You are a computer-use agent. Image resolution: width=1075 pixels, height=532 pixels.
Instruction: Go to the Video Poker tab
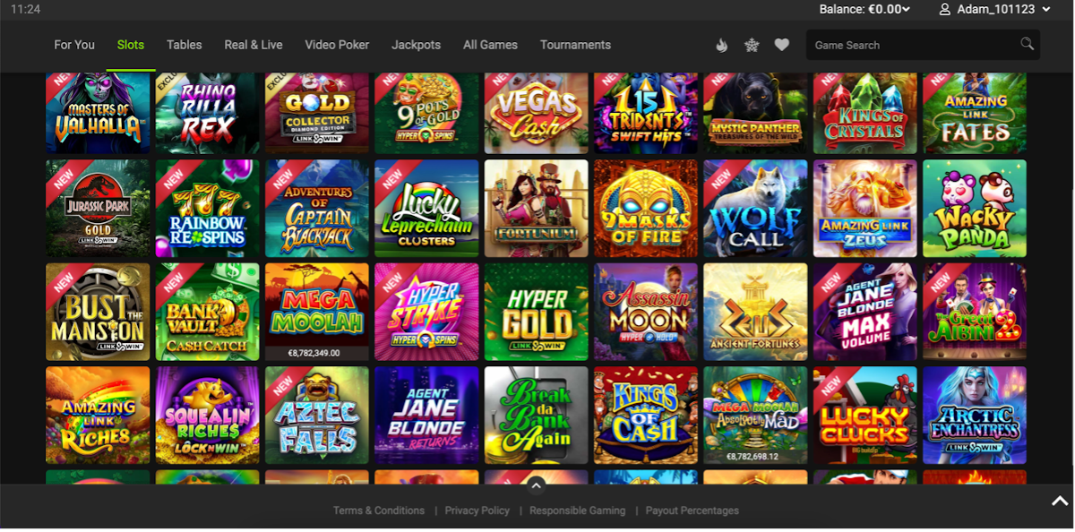[337, 45]
